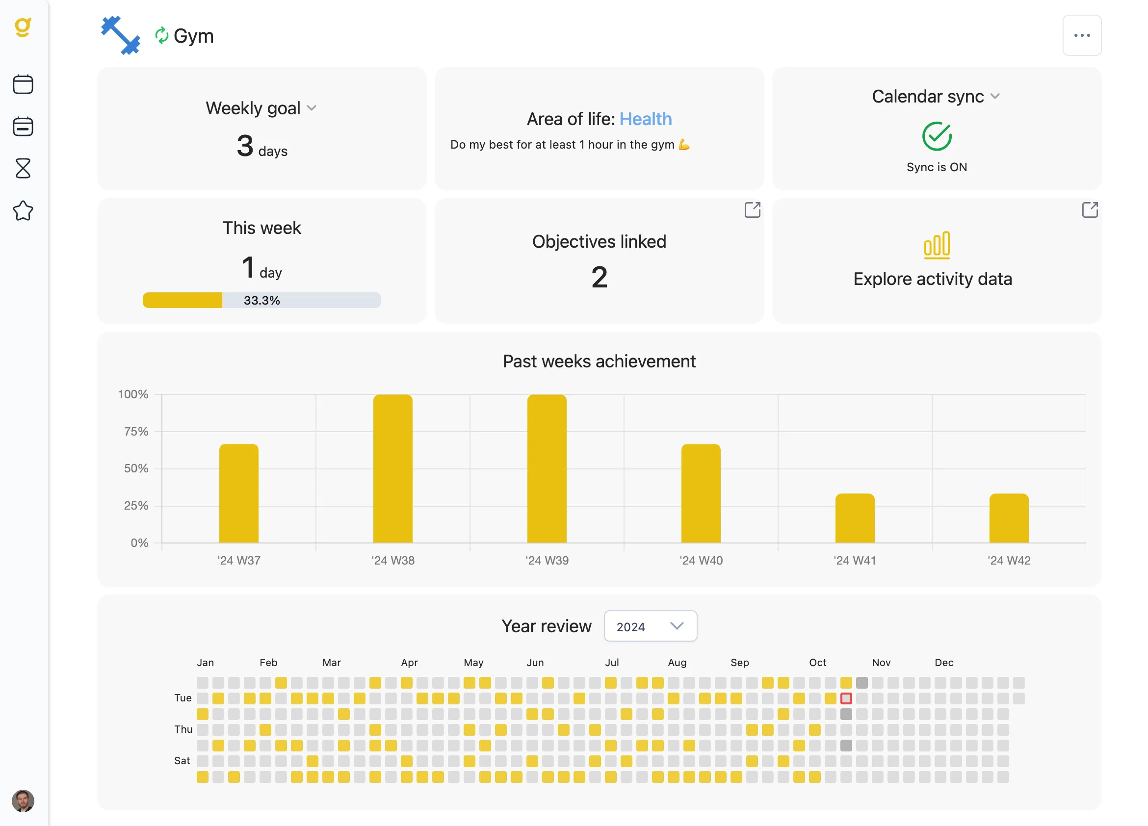Mark a yellow January day in the heatmap

click(x=219, y=698)
